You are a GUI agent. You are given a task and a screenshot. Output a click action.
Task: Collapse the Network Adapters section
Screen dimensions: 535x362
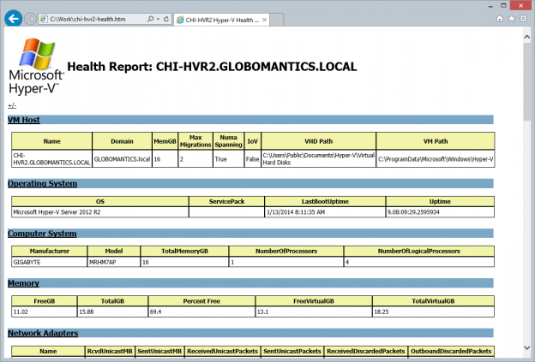pyautogui.click(x=43, y=333)
